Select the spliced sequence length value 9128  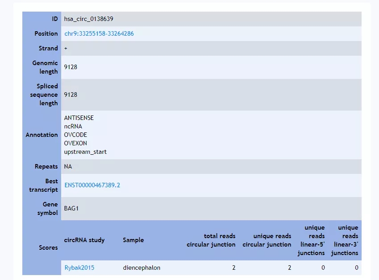(71, 95)
